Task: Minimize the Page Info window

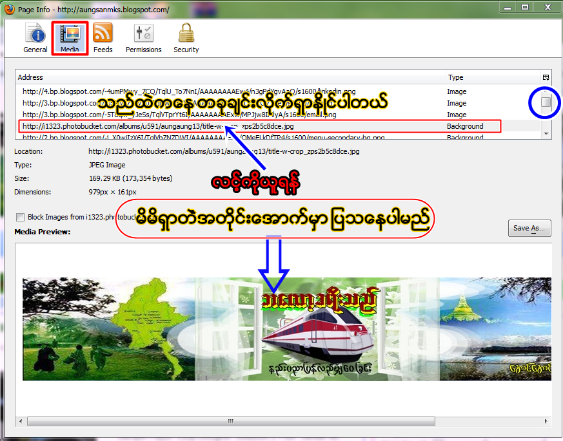Action: (x=508, y=8)
